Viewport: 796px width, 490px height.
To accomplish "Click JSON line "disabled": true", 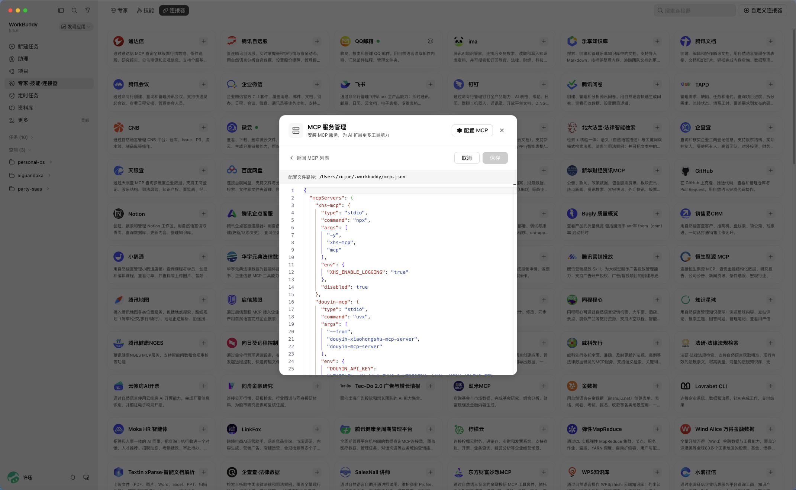I will [344, 287].
